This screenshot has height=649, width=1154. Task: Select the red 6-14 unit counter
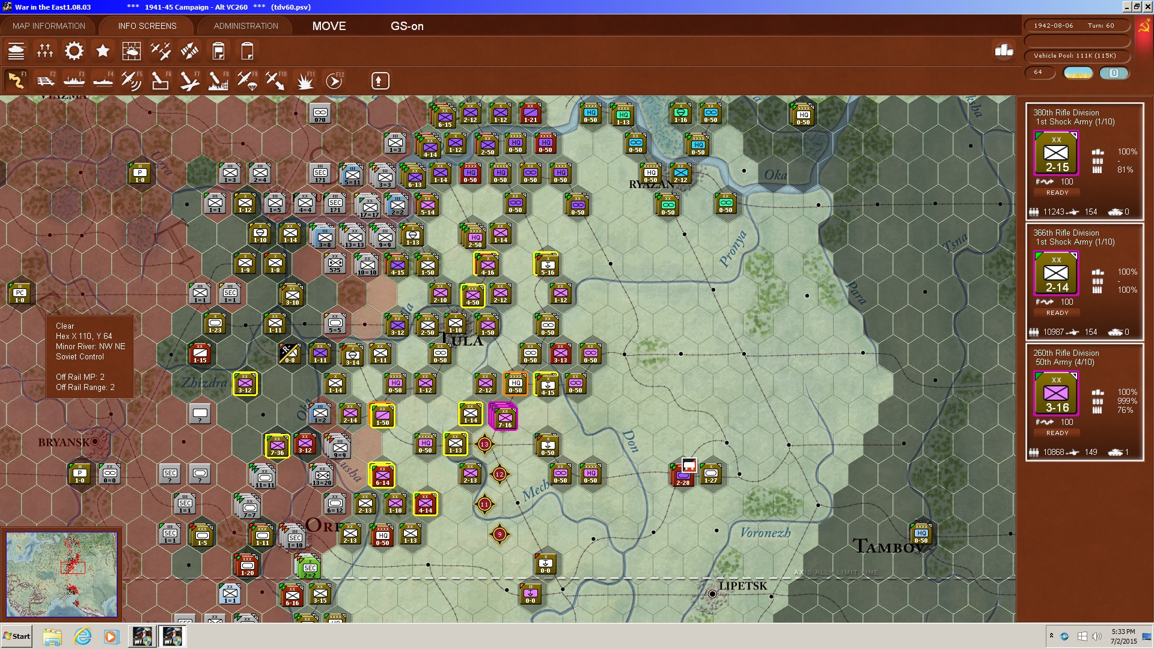pyautogui.click(x=382, y=475)
